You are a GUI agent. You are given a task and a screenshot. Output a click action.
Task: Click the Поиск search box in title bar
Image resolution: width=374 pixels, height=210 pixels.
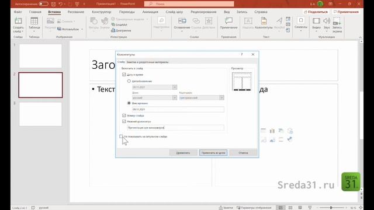point(189,4)
